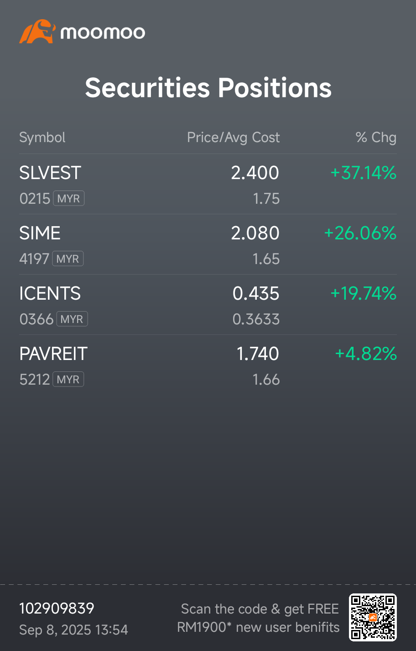416x651 pixels.
Task: Click the moomoo brand name text
Action: (x=103, y=32)
